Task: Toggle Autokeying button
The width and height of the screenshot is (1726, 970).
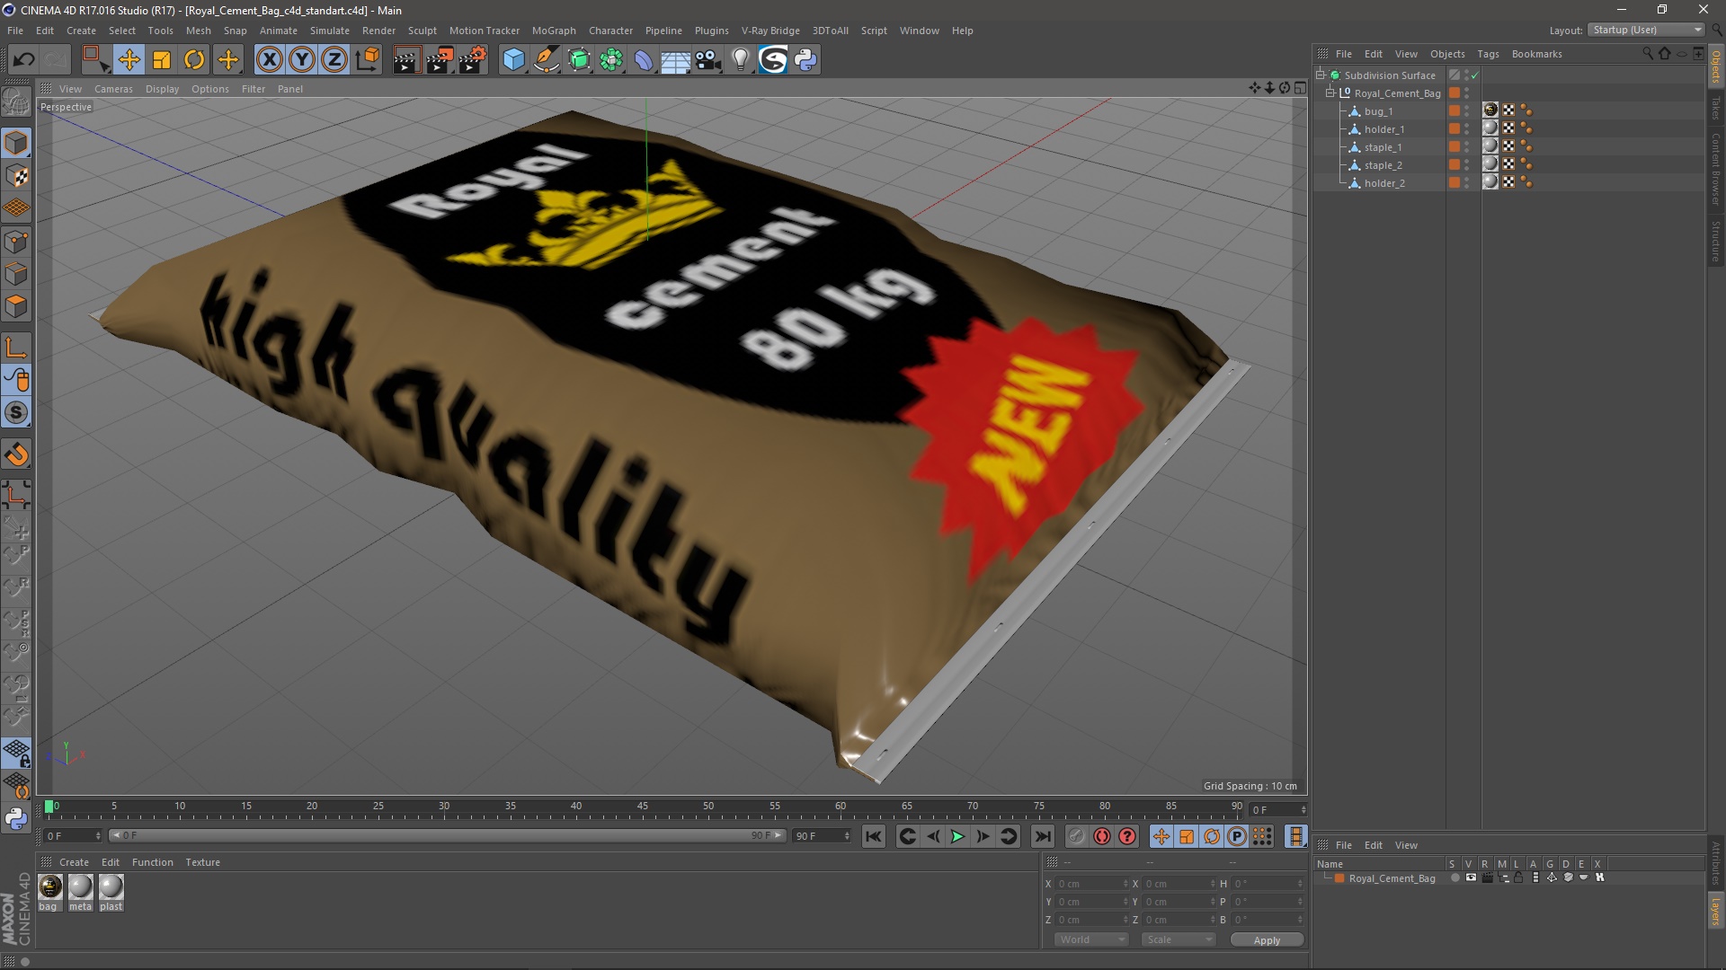Action: [x=1102, y=836]
